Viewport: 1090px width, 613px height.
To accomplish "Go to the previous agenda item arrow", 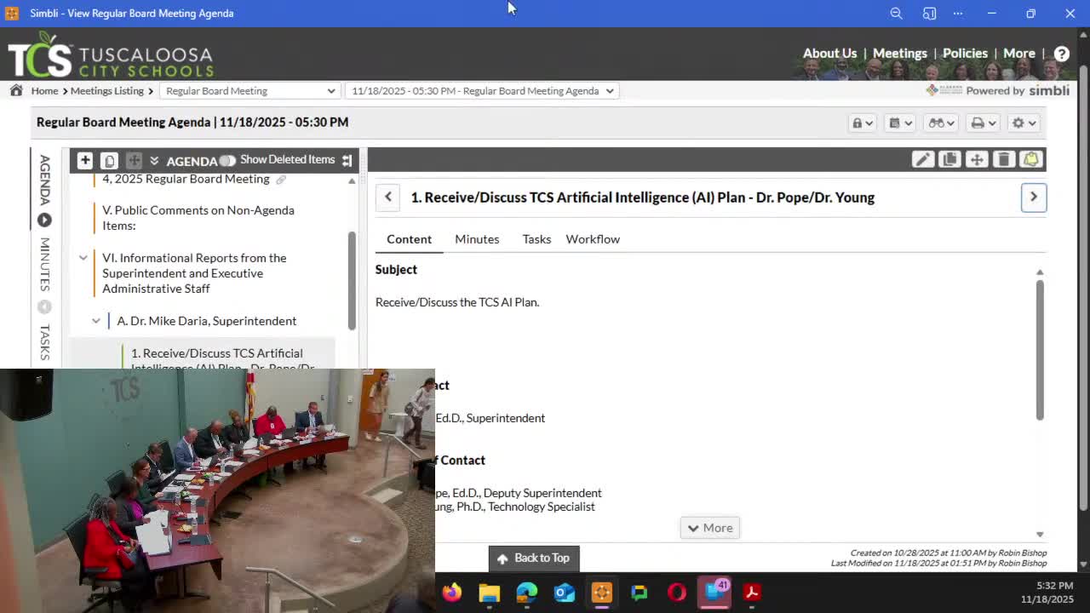I will [x=388, y=197].
